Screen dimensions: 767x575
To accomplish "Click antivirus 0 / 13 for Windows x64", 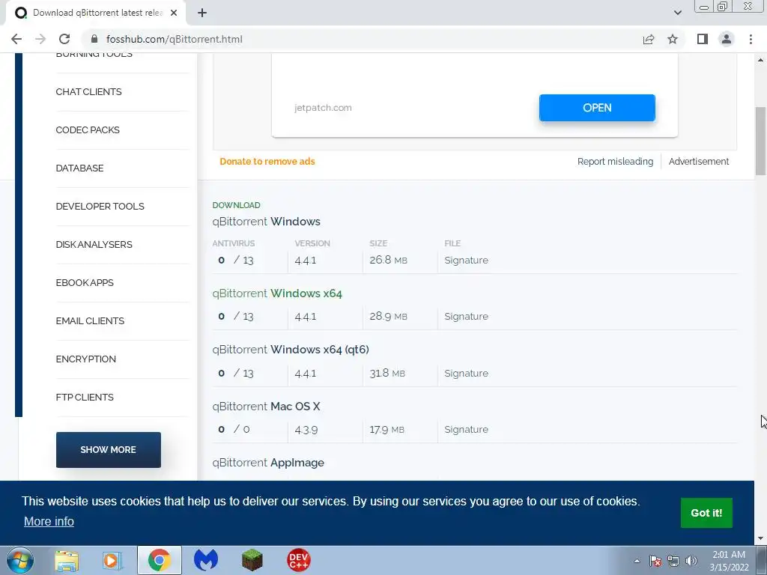I will point(236,317).
